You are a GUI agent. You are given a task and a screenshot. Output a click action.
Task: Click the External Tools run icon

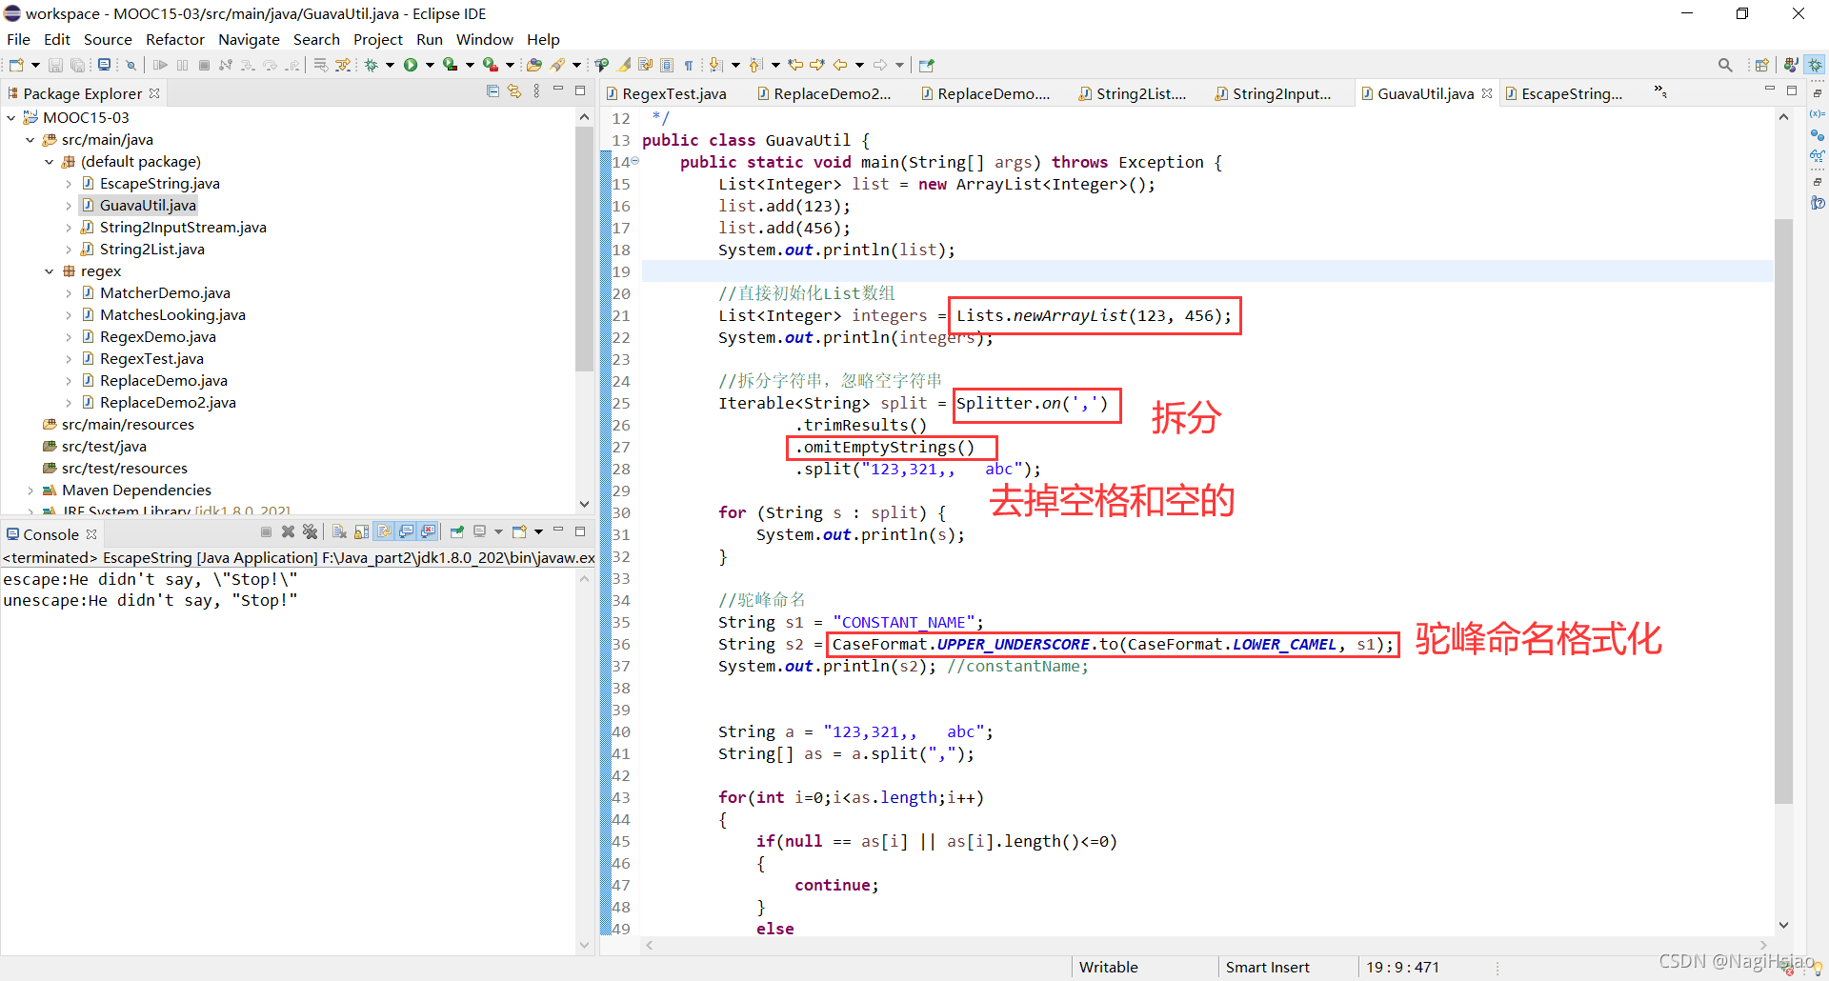coord(490,65)
